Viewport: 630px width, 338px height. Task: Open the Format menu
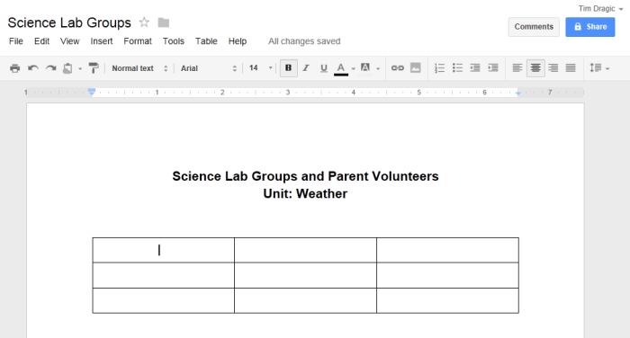pyautogui.click(x=138, y=41)
